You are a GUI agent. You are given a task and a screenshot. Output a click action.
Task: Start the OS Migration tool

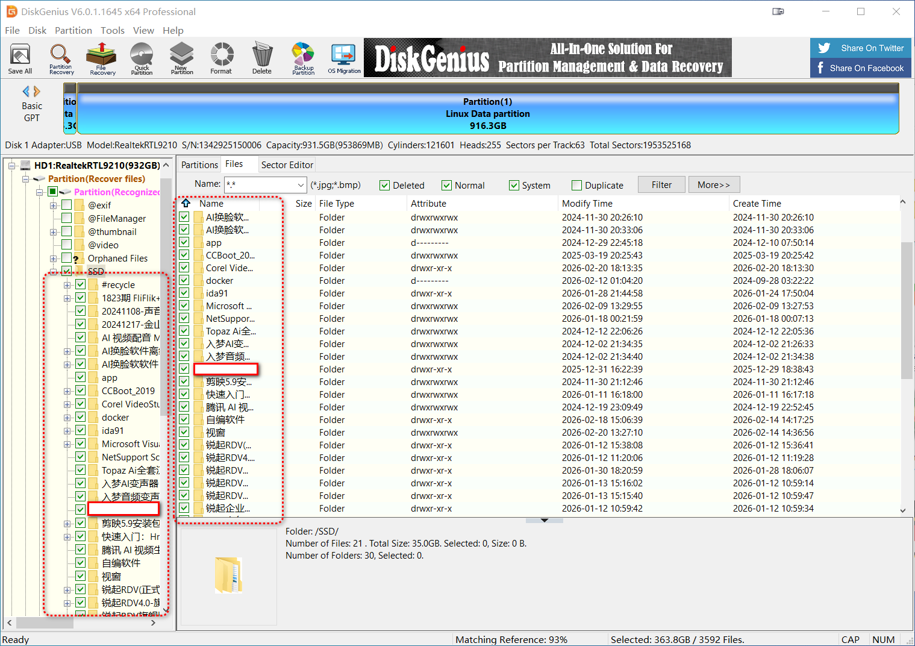pyautogui.click(x=344, y=58)
